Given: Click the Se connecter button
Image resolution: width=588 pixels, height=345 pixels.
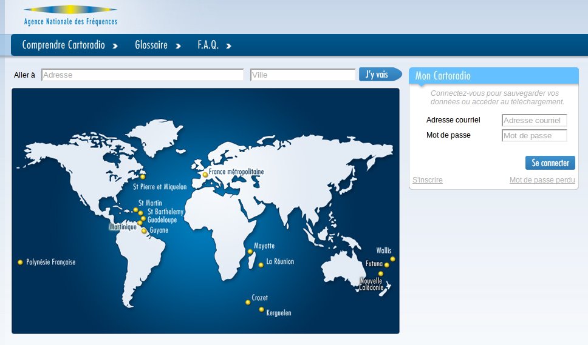Looking at the screenshot, I should 550,162.
